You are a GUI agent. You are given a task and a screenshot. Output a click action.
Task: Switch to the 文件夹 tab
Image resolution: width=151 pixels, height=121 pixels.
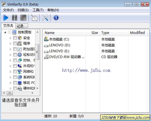pyautogui.click(x=8, y=26)
